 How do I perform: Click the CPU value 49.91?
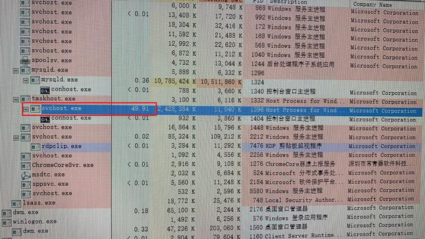coord(139,109)
